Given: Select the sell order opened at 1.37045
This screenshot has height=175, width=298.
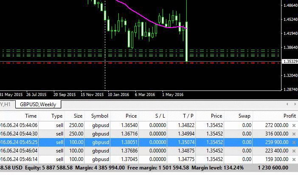Looking at the screenshot, I should (127, 158).
